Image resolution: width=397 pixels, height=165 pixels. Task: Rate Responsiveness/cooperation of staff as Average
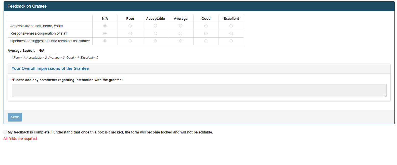(181, 34)
